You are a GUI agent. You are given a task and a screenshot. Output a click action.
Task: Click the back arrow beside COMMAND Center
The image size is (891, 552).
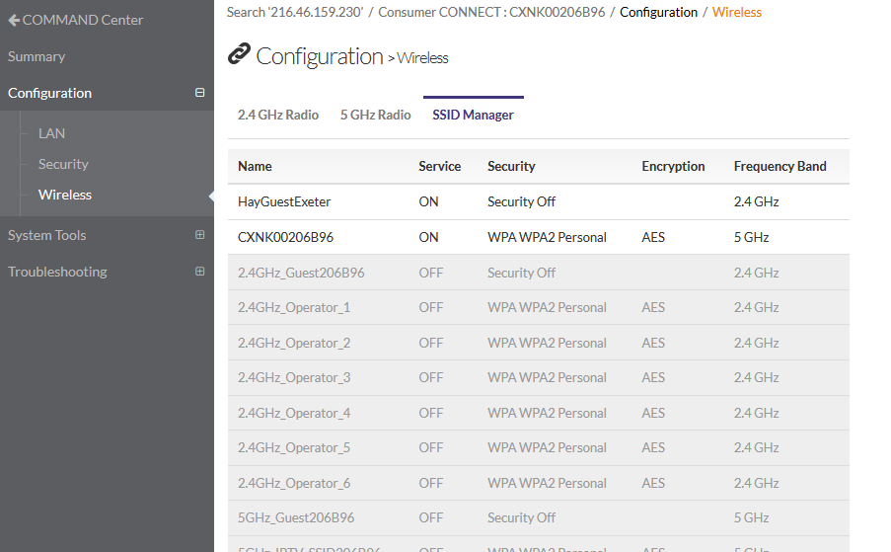click(x=14, y=20)
